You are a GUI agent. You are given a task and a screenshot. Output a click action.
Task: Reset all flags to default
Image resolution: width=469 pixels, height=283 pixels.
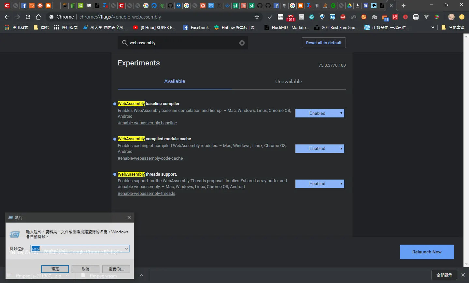(x=324, y=43)
